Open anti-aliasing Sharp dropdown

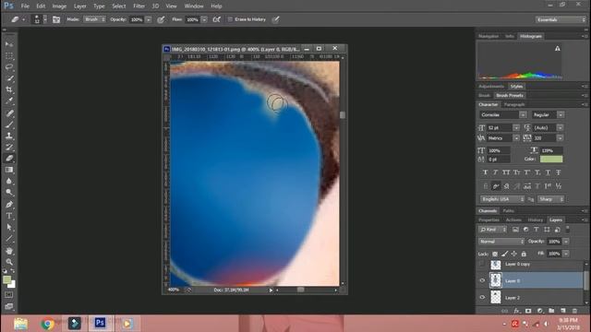pyautogui.click(x=550, y=199)
